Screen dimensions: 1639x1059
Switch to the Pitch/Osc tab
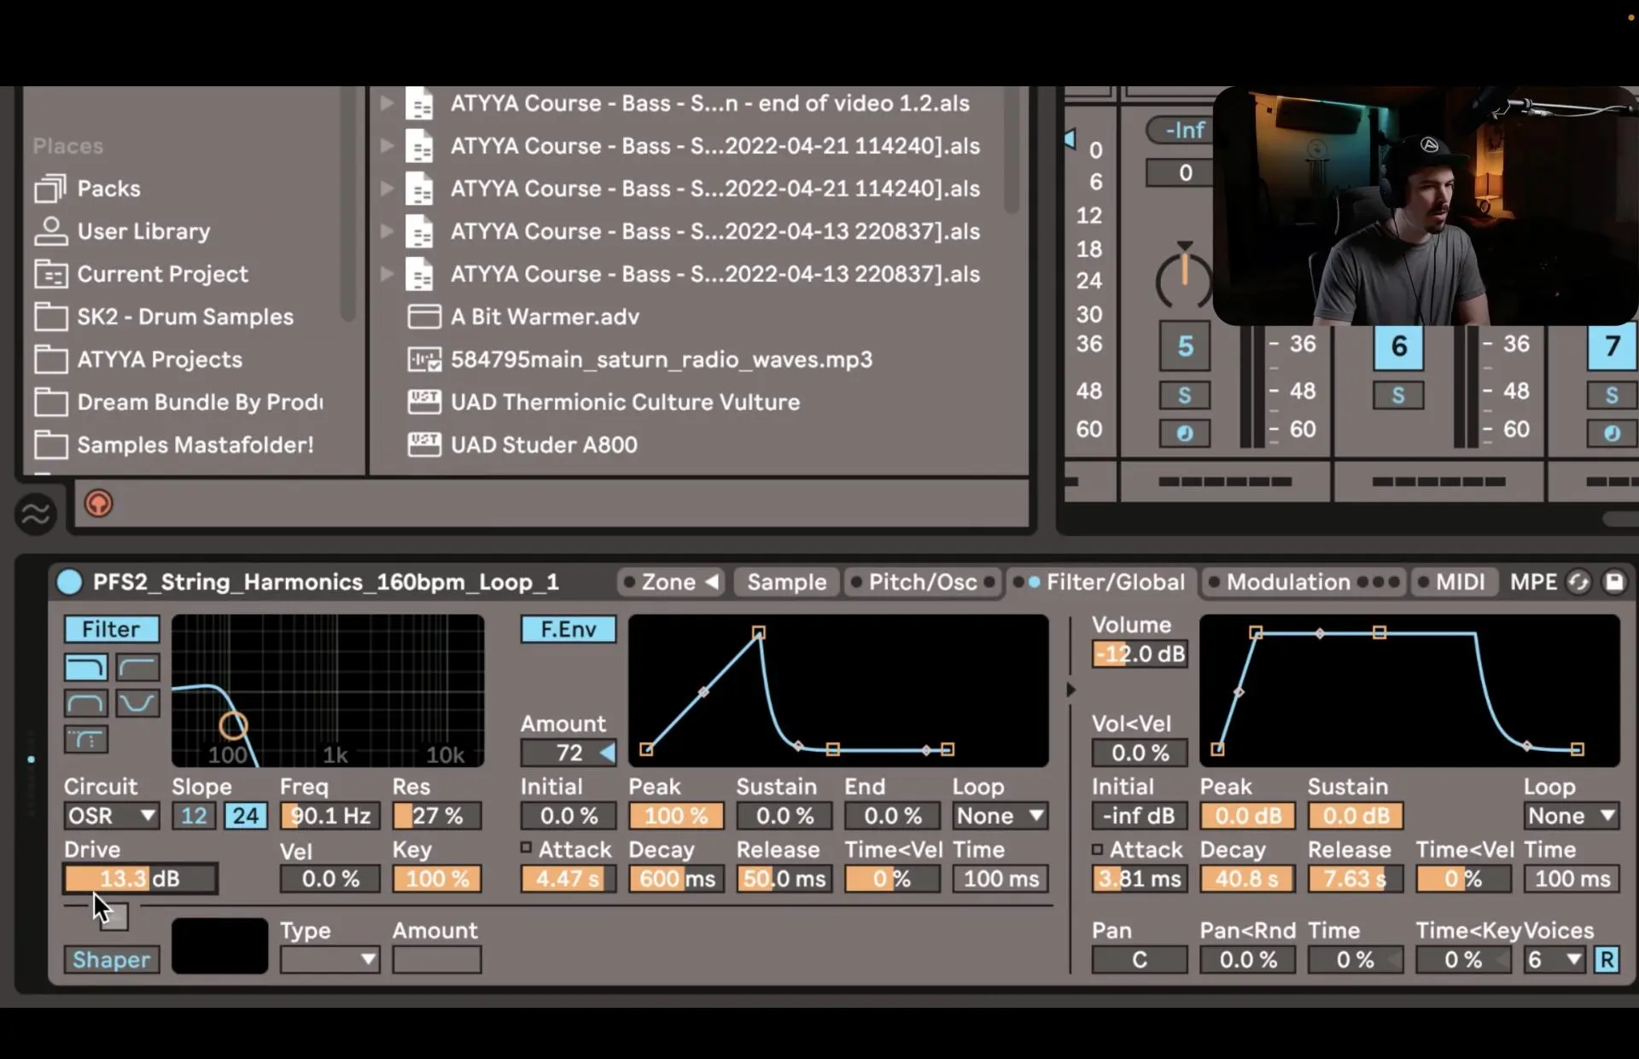point(922,582)
